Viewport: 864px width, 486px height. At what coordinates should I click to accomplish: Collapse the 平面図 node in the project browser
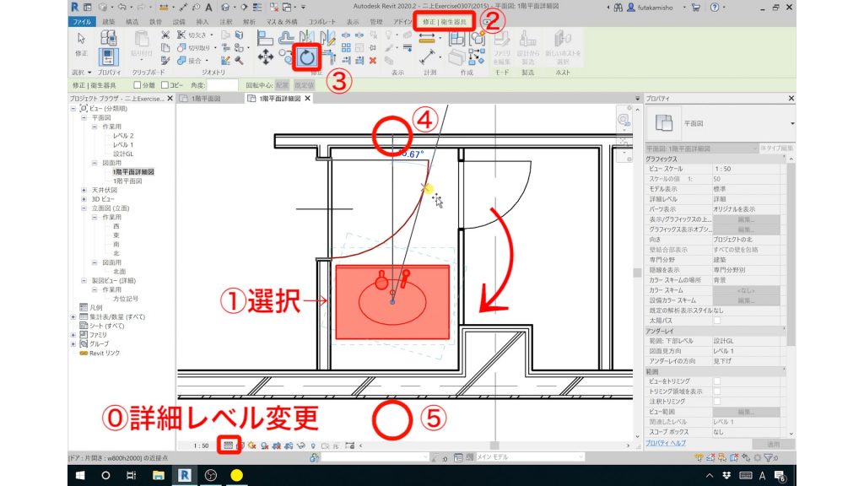(83, 116)
